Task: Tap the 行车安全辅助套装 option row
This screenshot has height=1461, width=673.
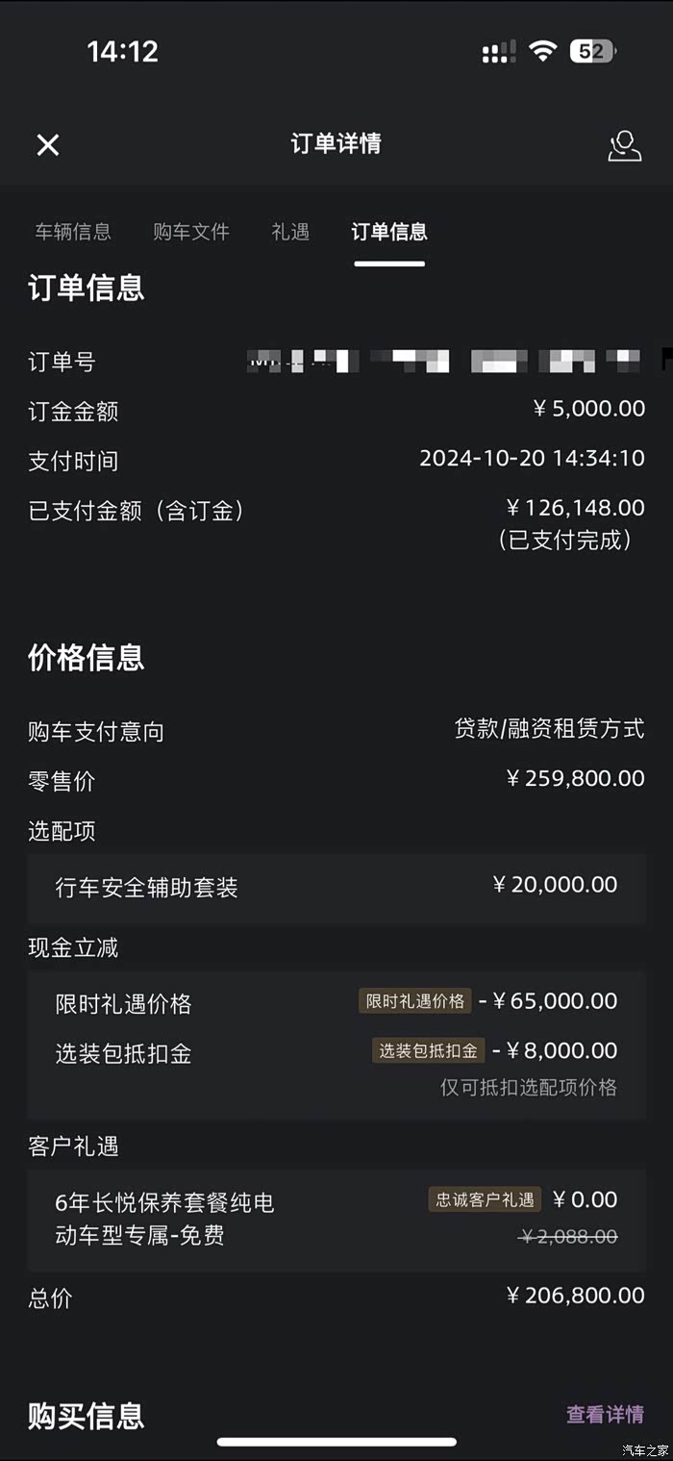Action: coord(336,886)
